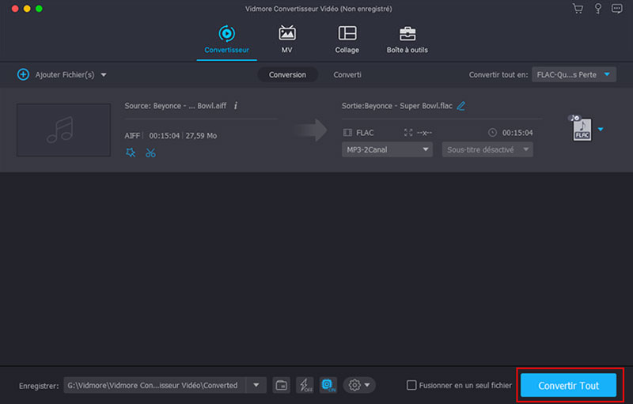Show source file info icon
The width and height of the screenshot is (633, 404).
pos(236,106)
